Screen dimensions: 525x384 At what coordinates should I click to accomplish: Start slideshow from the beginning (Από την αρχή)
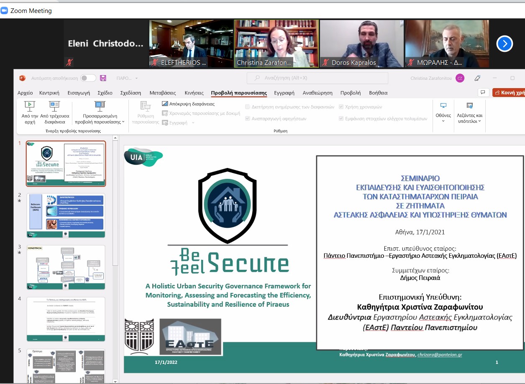point(29,112)
